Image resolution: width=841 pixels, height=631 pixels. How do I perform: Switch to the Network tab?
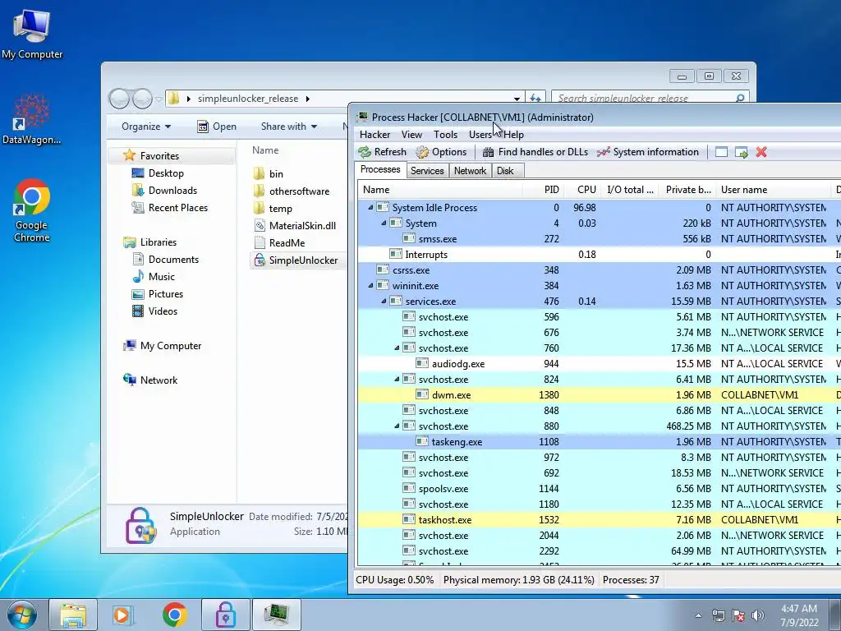coord(470,171)
